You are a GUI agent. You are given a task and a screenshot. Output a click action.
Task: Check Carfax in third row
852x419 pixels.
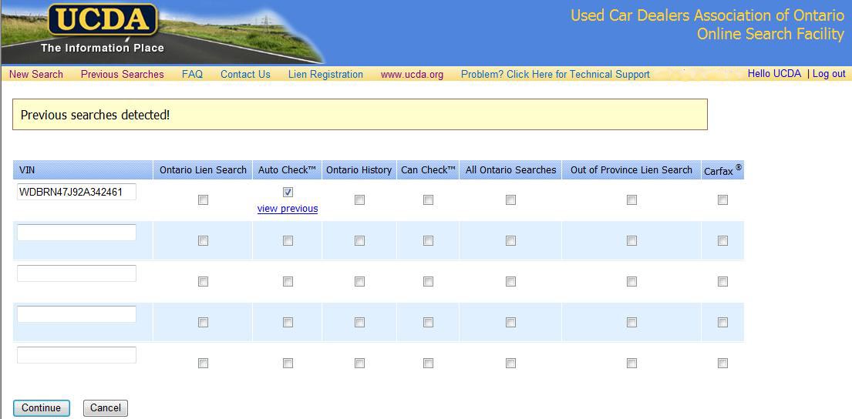722,282
